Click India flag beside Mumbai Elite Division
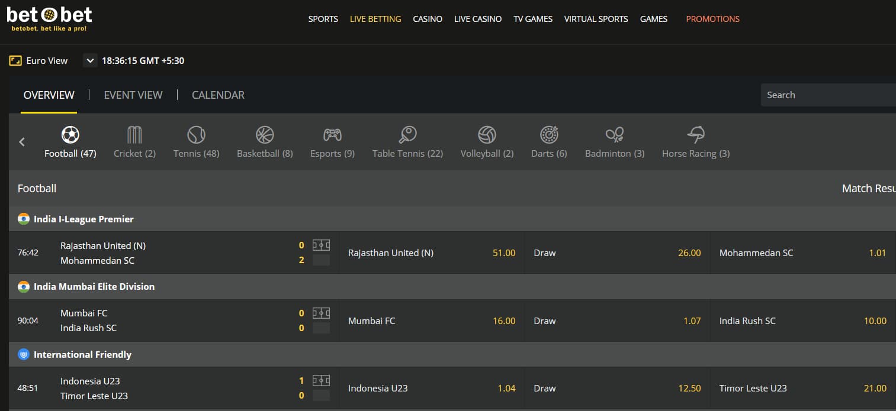The image size is (896, 411). (24, 286)
